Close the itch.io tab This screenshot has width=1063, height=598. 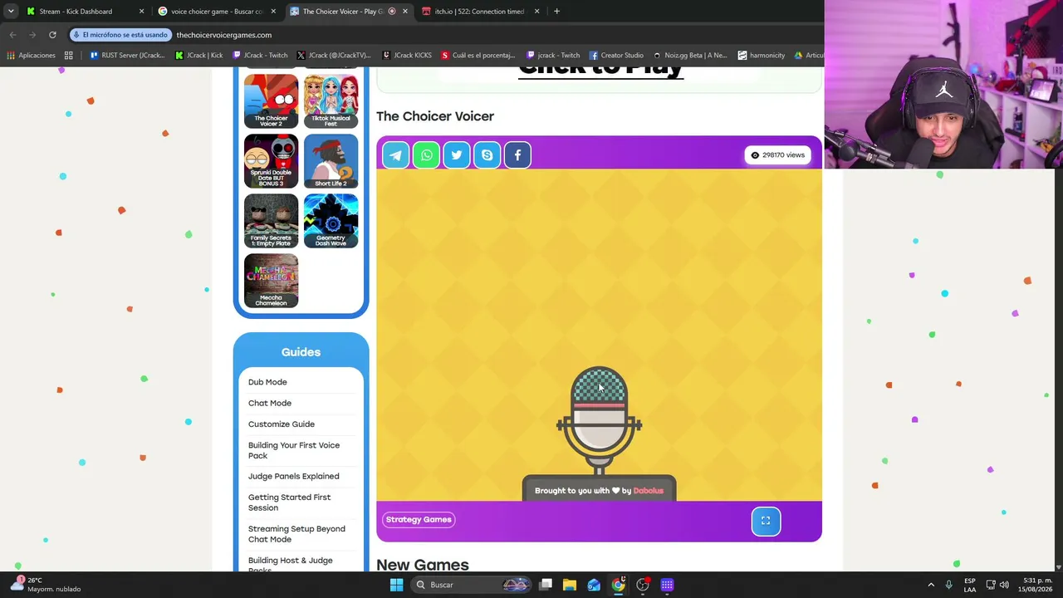point(536,12)
